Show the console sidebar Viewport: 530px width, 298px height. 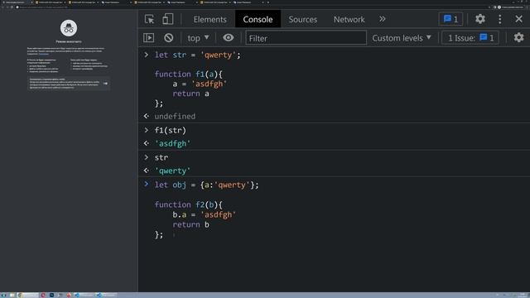(149, 38)
